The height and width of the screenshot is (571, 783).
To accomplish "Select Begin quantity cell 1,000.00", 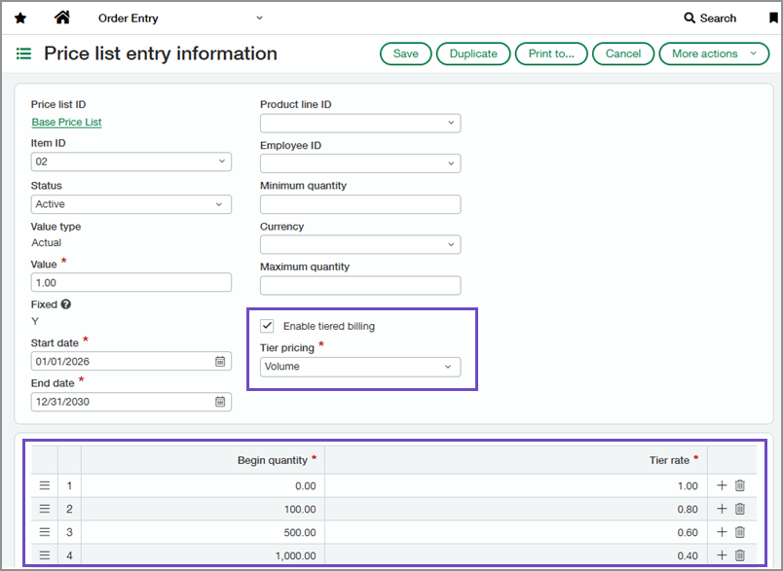I will click(203, 555).
